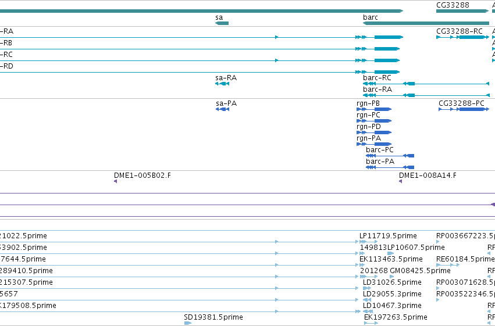Click the LP11719.5prime EST label
This screenshot has width=495, height=326.
(x=388, y=236)
